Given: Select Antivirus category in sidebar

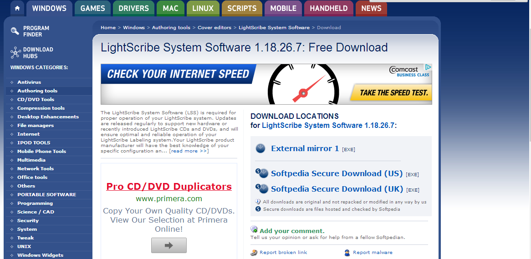Looking at the screenshot, I should pyautogui.click(x=29, y=82).
